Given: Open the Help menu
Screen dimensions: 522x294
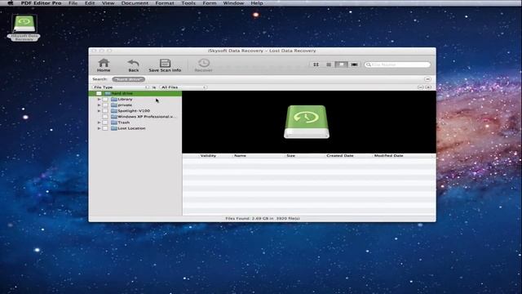Looking at the screenshot, I should tap(257, 3).
